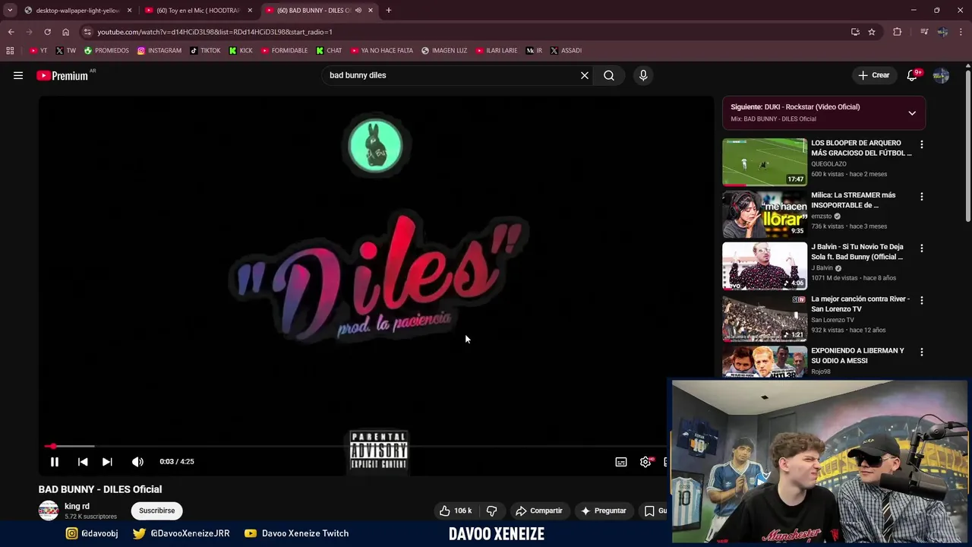Open options for Milica La STREAMER video
The image size is (972, 547).
pyautogui.click(x=922, y=196)
